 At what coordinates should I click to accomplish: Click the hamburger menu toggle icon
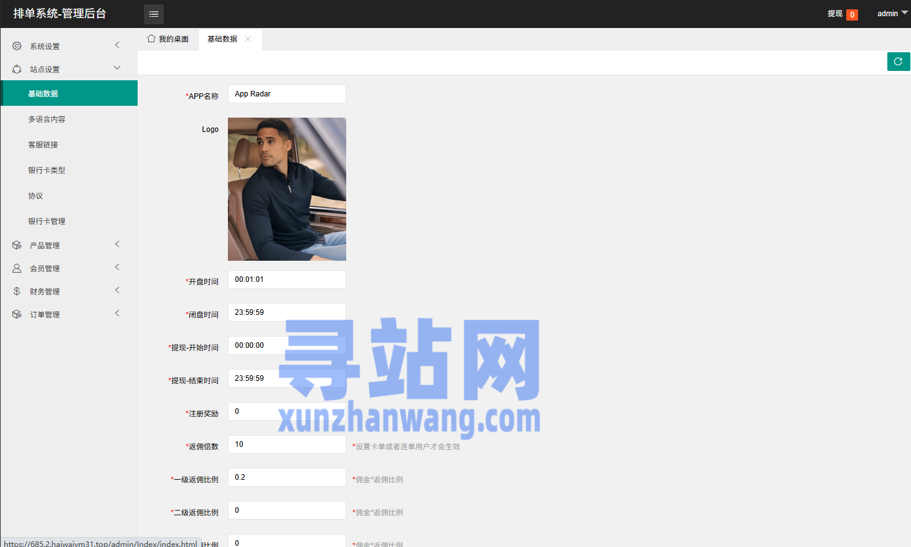tap(154, 14)
